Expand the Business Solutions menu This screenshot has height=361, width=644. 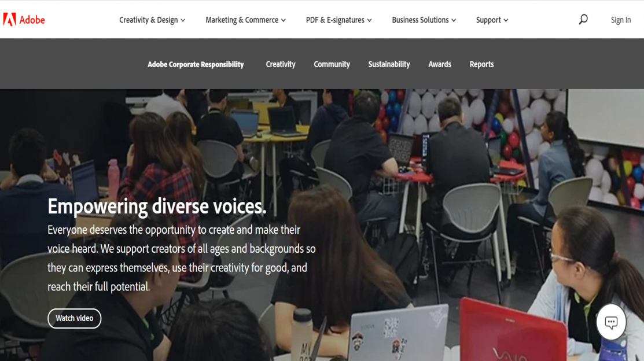(424, 20)
